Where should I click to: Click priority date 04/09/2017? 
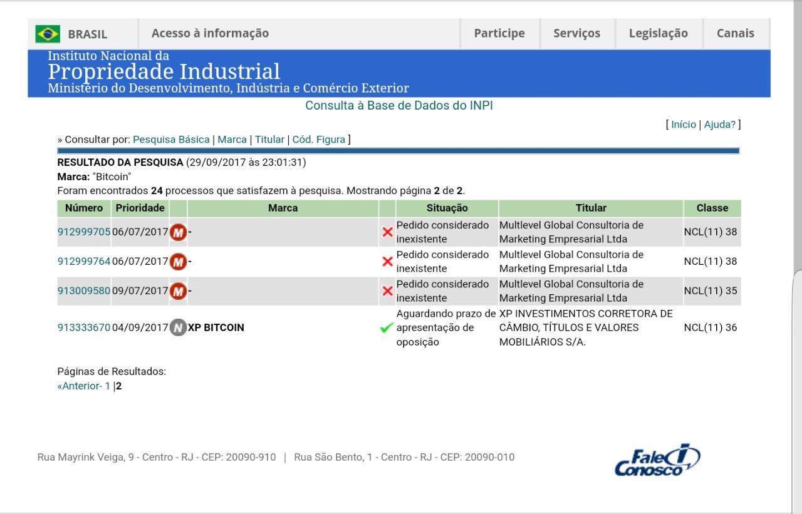[x=140, y=327]
